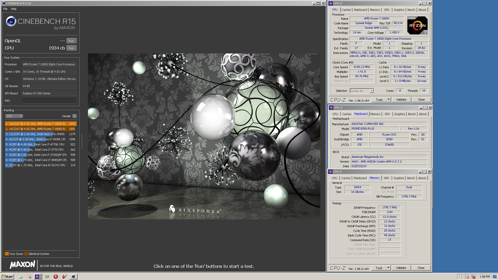Click the brown Identical System legend swatch
This screenshot has width=498, height=280.
[x=26, y=254]
